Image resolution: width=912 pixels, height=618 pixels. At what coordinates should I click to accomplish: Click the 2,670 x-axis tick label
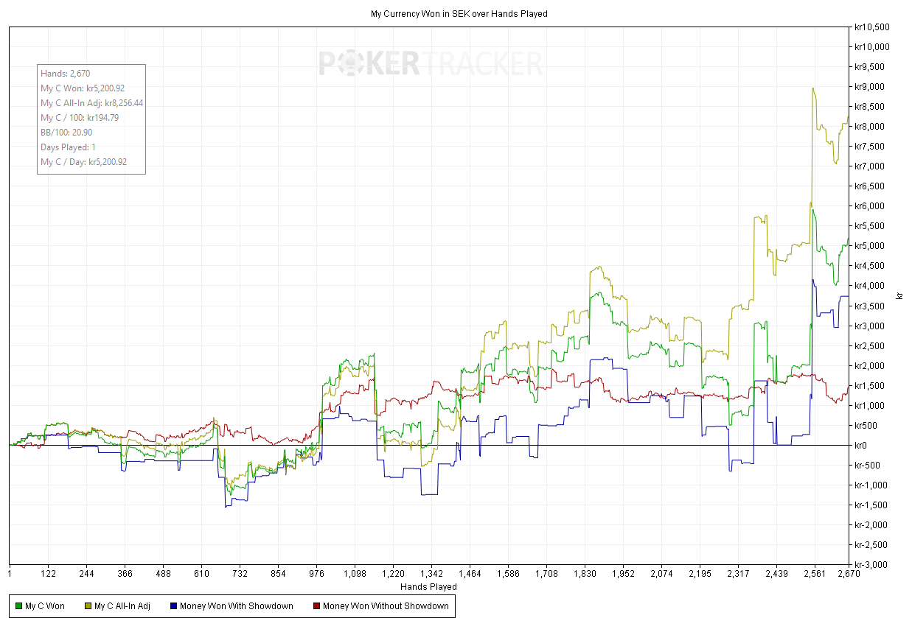849,574
